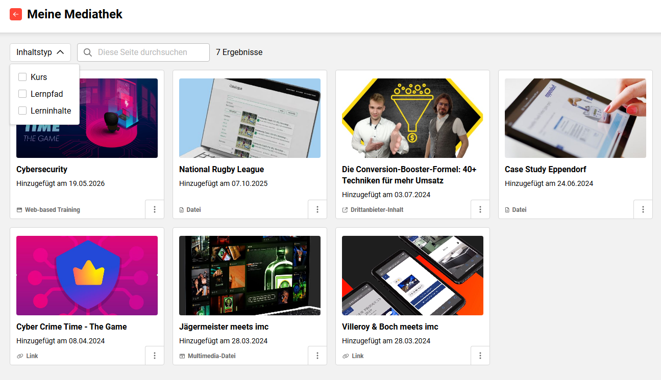
Task: Click the 'Lerninhalte' option label
Action: [x=51, y=111]
